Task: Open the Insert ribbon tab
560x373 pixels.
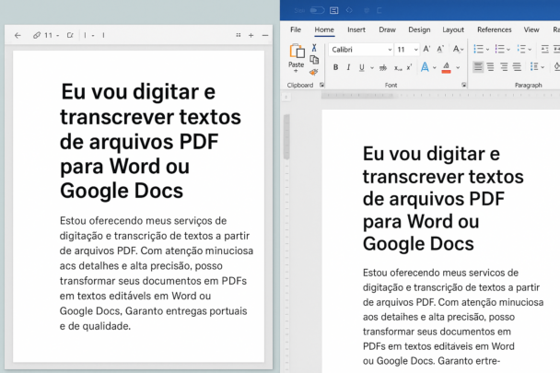Action: point(356,29)
